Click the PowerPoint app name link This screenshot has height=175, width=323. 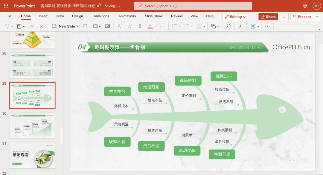point(25,6)
